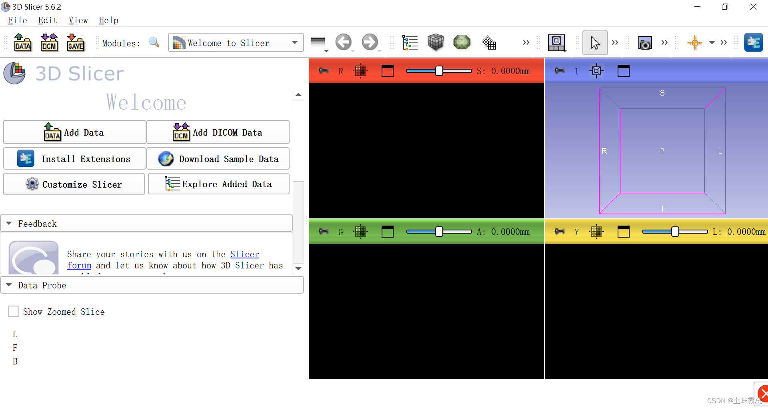Image resolution: width=768 pixels, height=408 pixels.
Task: Select the mouse pointer interaction mode
Action: [x=595, y=42]
